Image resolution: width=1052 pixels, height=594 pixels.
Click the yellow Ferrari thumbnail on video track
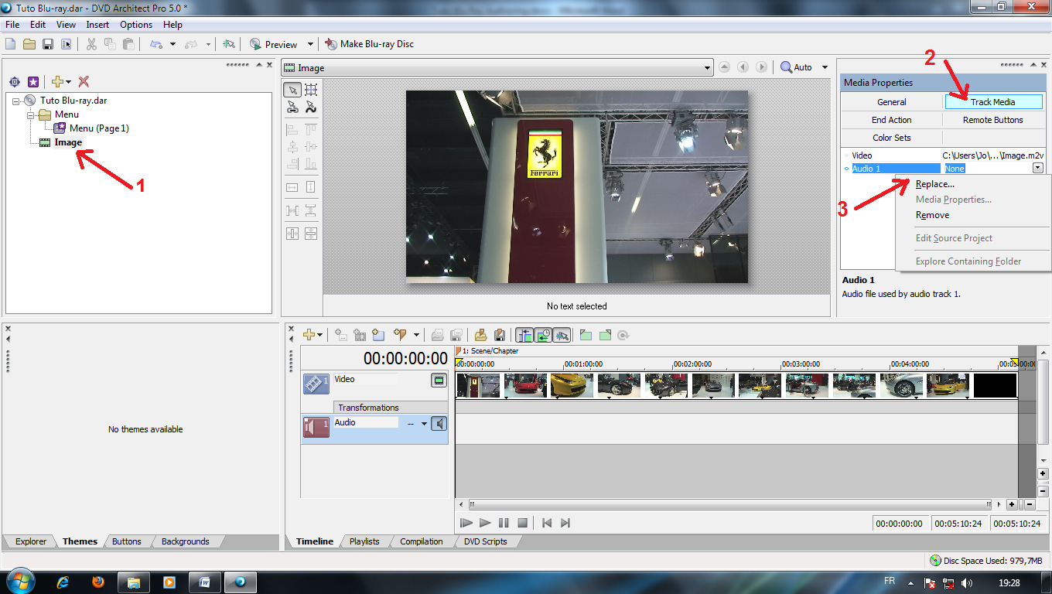(x=572, y=385)
